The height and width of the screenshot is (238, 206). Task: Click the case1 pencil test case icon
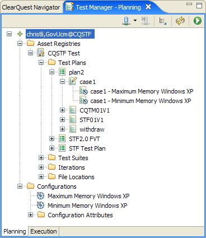point(73,81)
